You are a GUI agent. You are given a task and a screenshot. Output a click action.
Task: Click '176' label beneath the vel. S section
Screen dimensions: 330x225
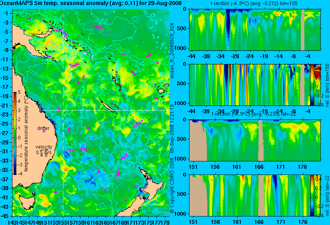[x=303, y=222]
